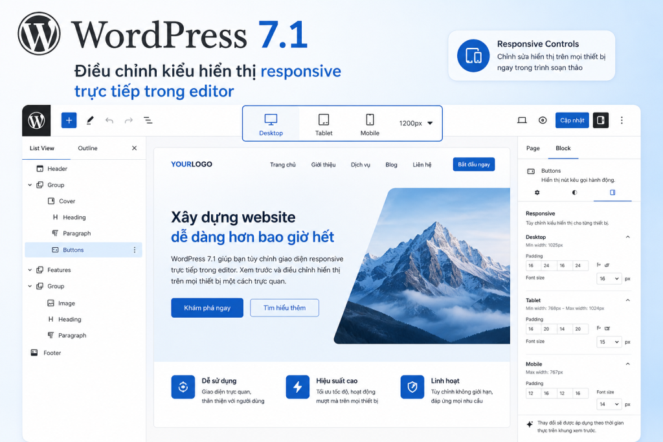
Task: Toggle the document overview list icon
Action: click(148, 120)
